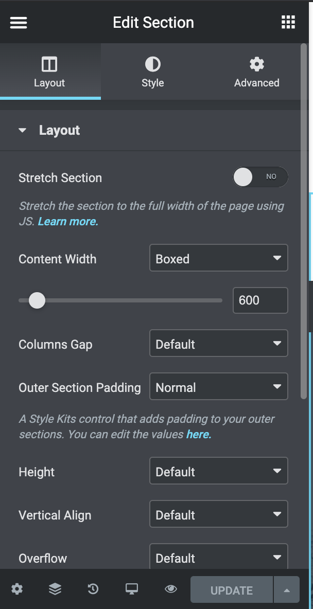This screenshot has width=313, height=609.
Task: Click the Preview changes eye icon
Action: 171,589
